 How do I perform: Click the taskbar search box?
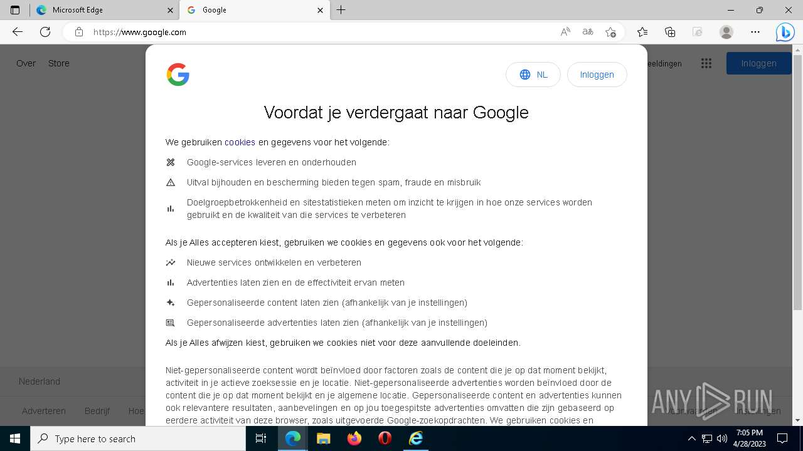pos(138,438)
